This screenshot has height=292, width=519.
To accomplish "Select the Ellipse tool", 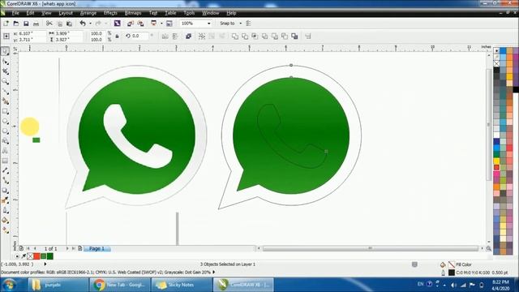I will click(x=6, y=122).
